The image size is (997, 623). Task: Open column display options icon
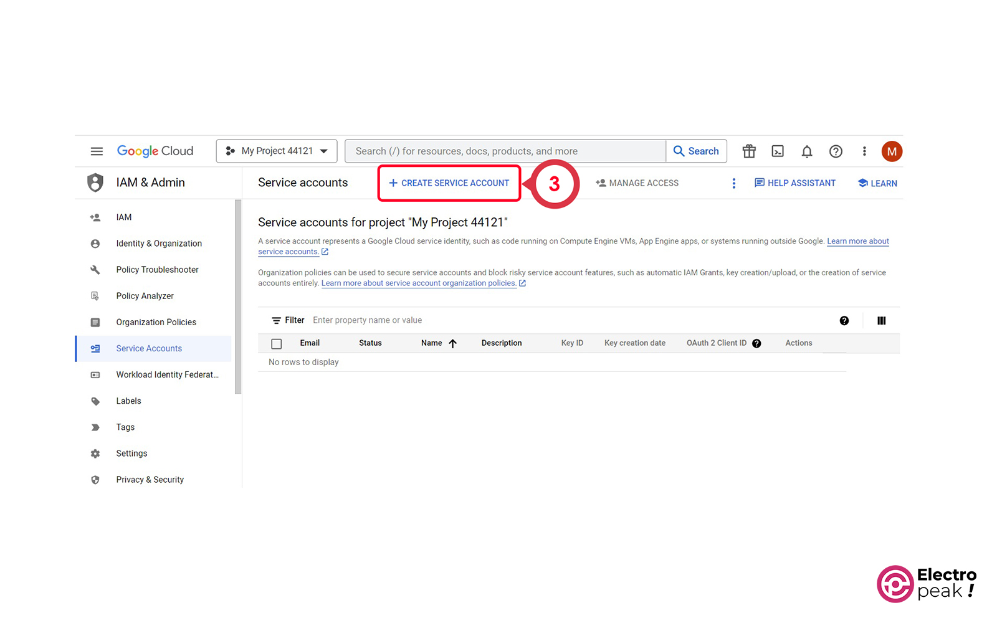882,321
